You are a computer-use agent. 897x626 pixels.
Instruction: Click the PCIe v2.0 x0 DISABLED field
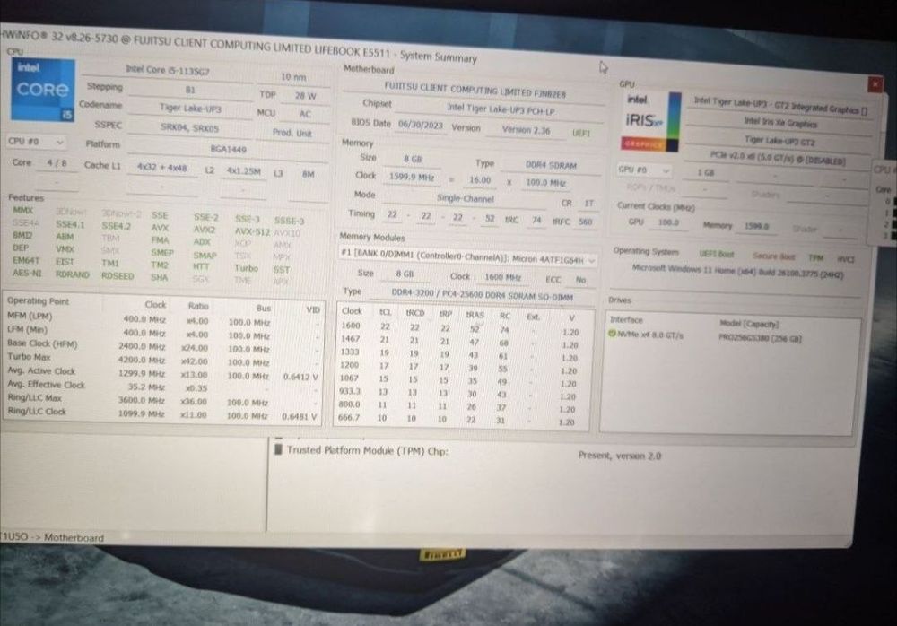point(777,158)
